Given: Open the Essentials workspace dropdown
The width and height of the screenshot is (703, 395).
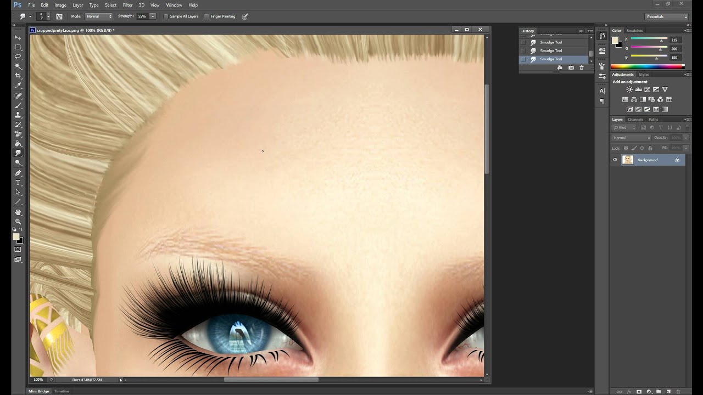Looking at the screenshot, I should click(x=666, y=16).
